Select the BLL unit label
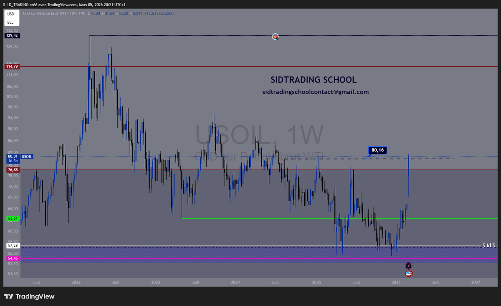The width and height of the screenshot is (501, 306). coord(10,22)
